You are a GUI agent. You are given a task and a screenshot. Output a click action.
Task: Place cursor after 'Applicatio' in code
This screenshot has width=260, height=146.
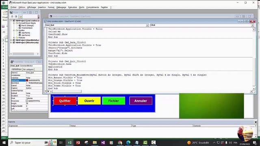tap(62, 67)
